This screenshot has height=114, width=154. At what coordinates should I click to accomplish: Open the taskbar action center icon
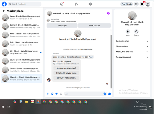tap(150, 107)
